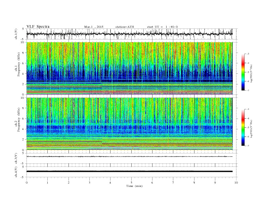Viewport: 266px width, 205px height.
Task: Click the ch.1 spectrogram color scale bar
Action: tap(243, 72)
